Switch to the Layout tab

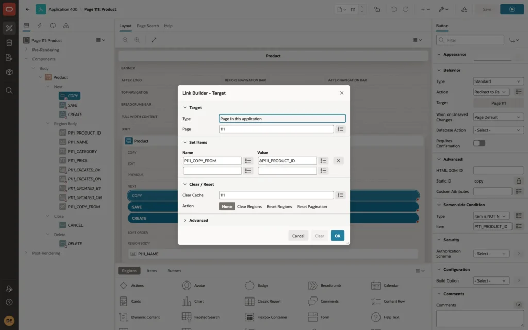(125, 26)
